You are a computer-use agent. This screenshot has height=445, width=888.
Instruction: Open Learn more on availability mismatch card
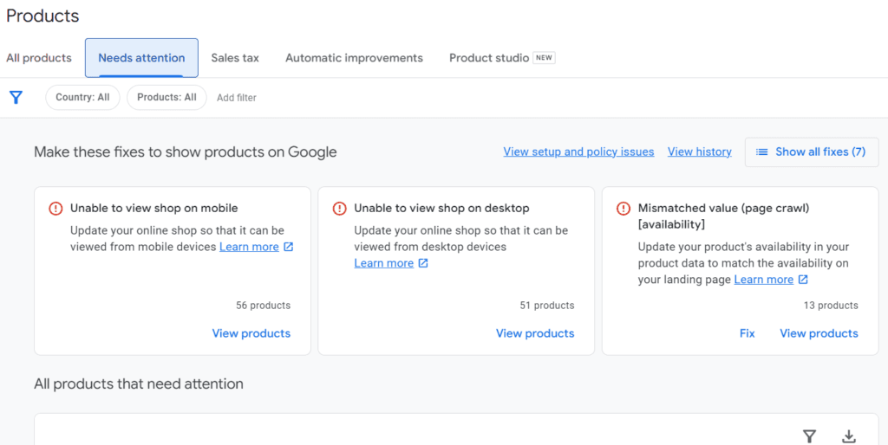(764, 280)
